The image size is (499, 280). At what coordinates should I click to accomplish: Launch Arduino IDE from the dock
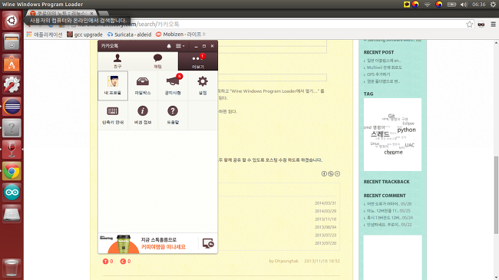pyautogui.click(x=12, y=193)
